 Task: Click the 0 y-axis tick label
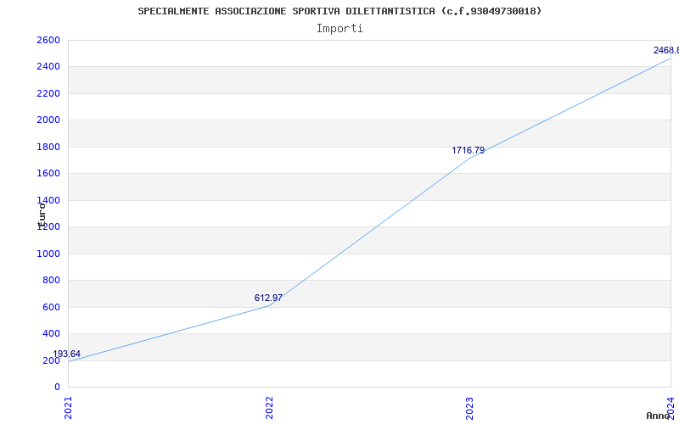(x=57, y=387)
